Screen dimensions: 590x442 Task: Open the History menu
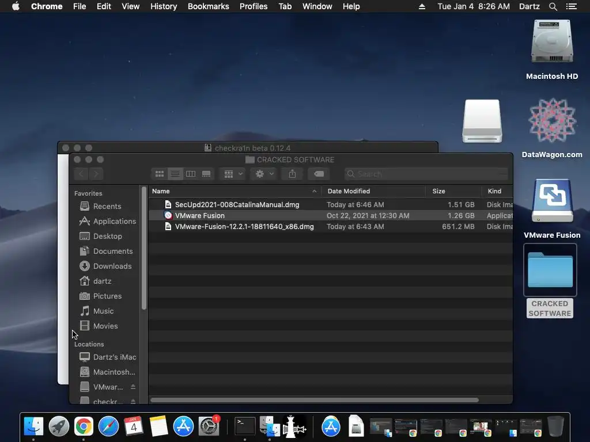164,6
